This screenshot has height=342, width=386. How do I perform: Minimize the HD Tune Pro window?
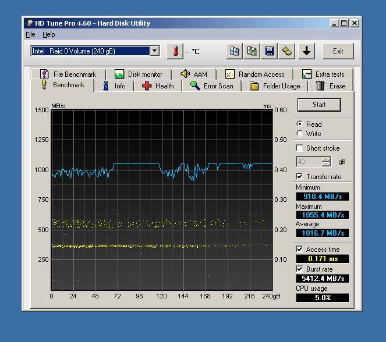click(334, 23)
